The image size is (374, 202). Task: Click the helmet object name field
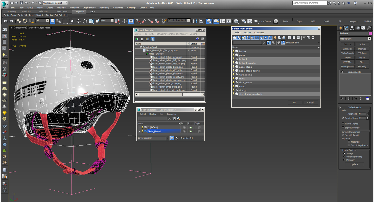[x=354, y=33]
